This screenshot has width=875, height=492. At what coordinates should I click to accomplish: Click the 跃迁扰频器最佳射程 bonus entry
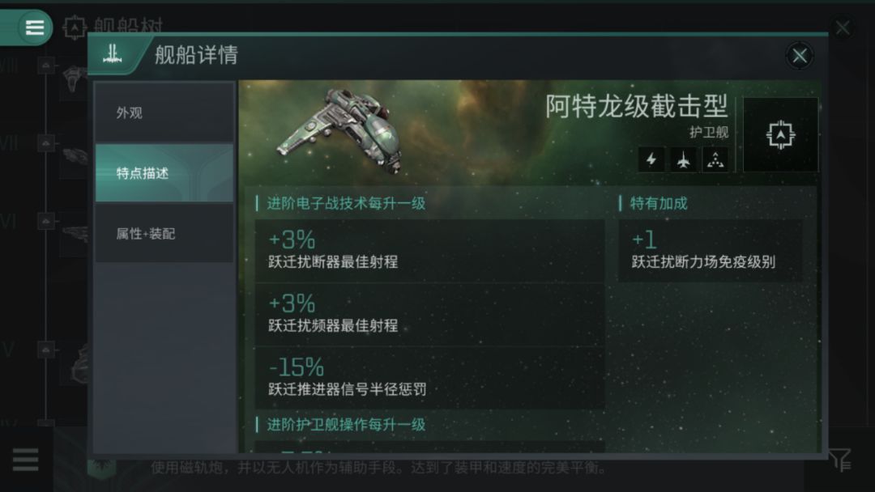click(429, 314)
